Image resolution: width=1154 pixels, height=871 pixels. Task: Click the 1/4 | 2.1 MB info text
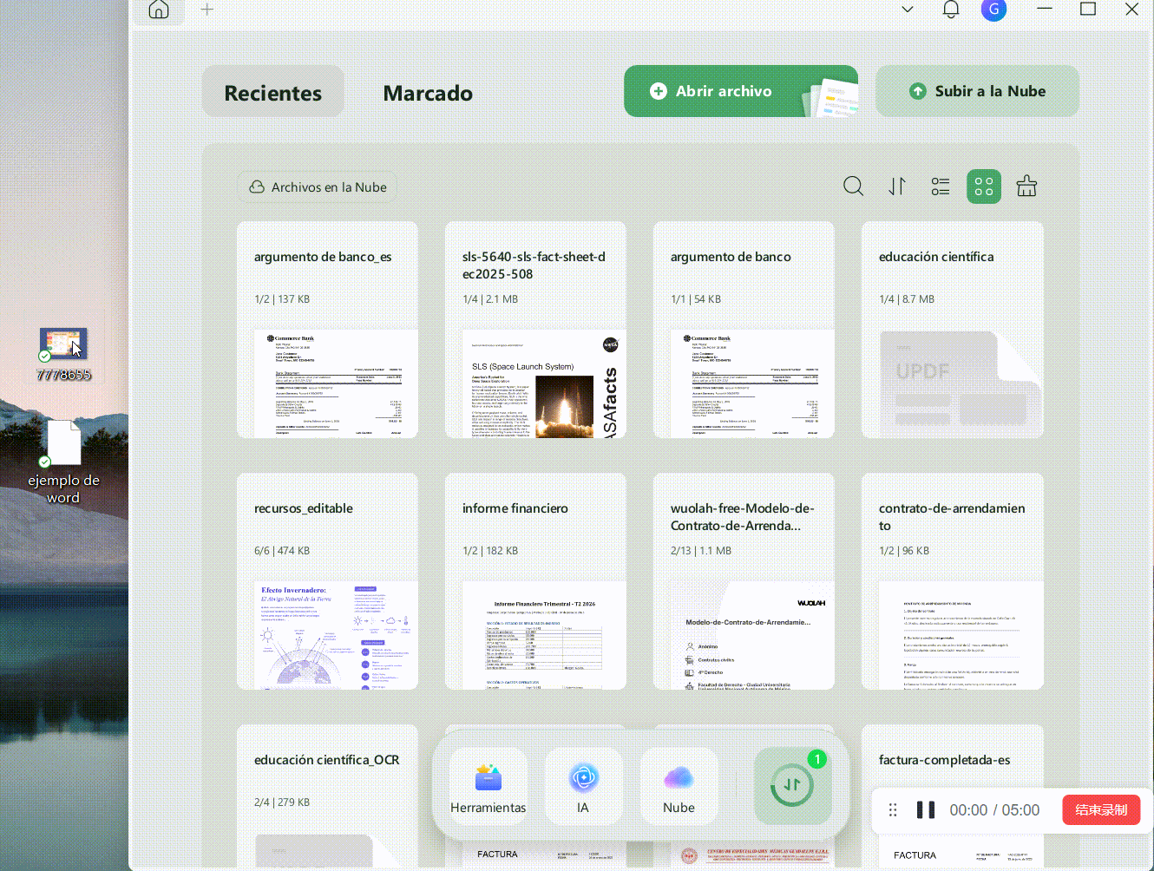pos(490,299)
